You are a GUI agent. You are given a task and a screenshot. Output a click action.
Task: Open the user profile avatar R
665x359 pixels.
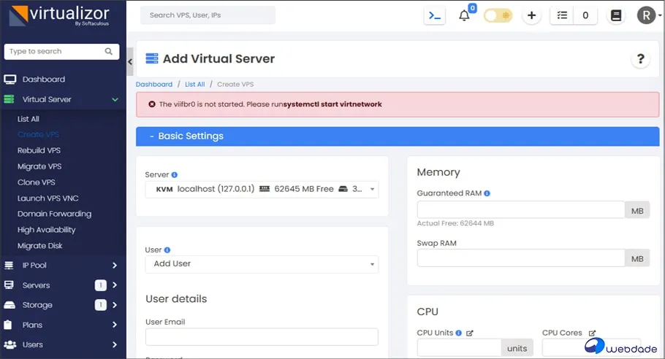click(645, 15)
